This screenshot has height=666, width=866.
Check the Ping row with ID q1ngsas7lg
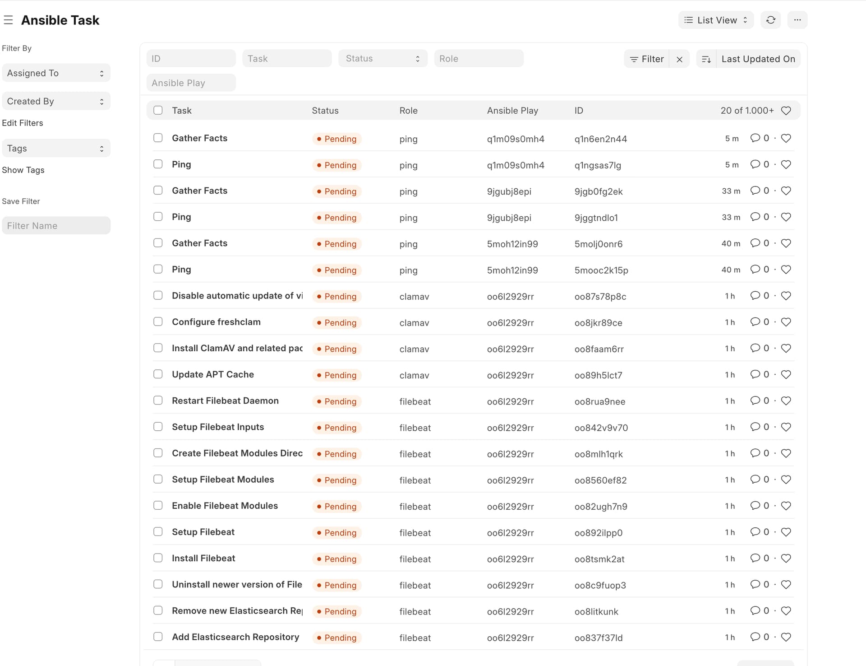158,164
